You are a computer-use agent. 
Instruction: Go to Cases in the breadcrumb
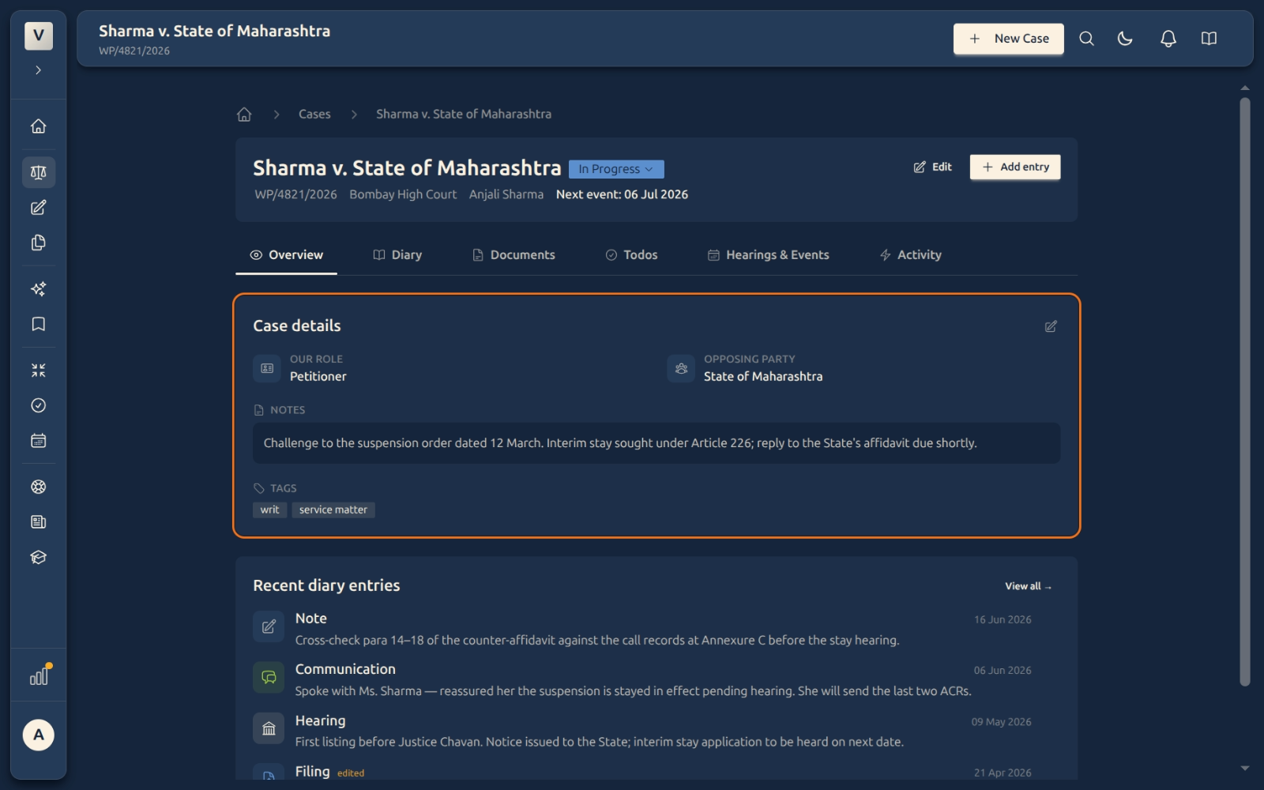[x=314, y=115]
